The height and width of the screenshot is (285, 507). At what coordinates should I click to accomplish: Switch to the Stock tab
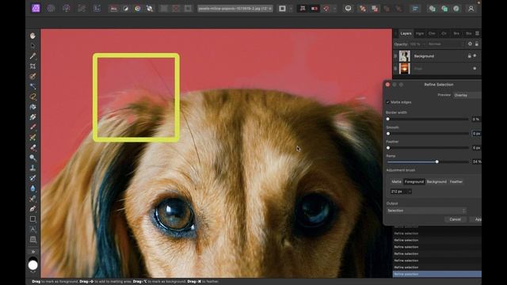click(x=468, y=33)
